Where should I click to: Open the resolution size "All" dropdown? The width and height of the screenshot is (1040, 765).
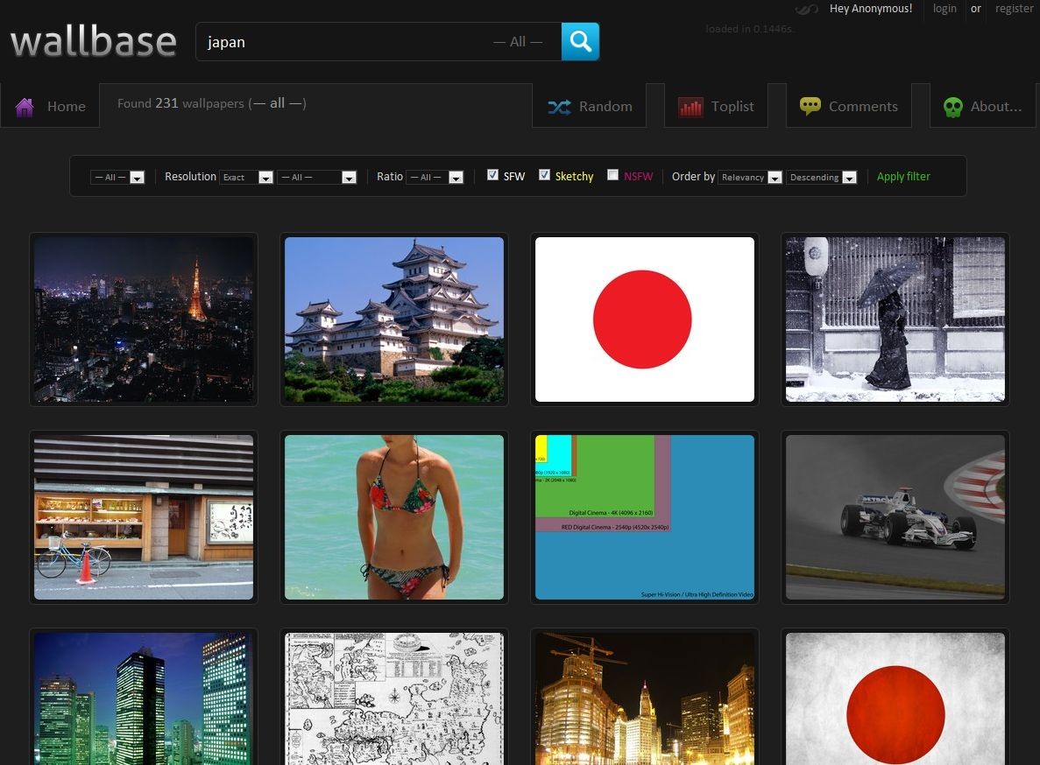pyautogui.click(x=317, y=177)
